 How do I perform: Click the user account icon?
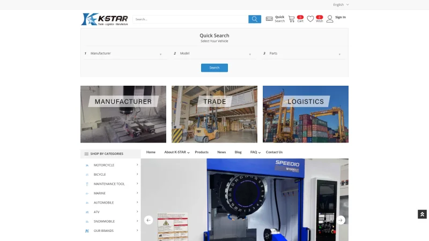coord(330,19)
